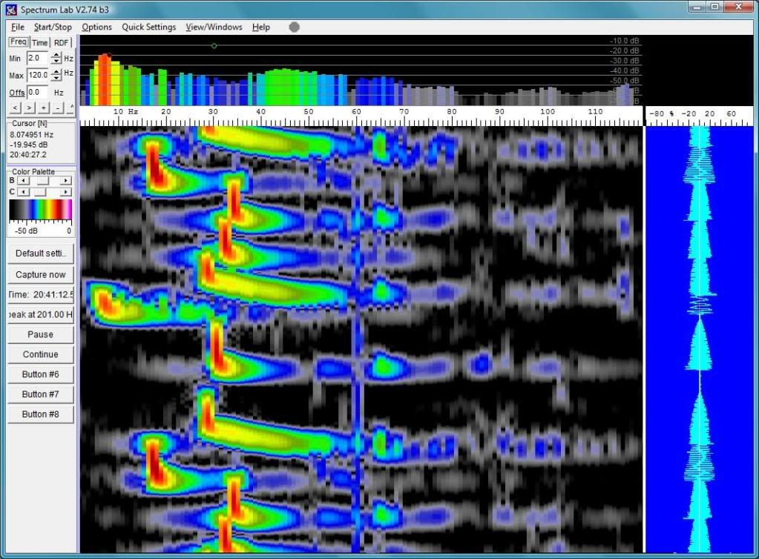759x559 pixels.
Task: Open the Start/Stop menu
Action: click(x=53, y=27)
